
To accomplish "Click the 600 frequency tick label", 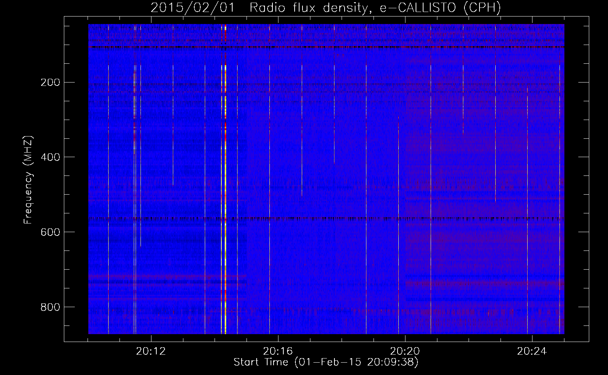I will coord(50,232).
